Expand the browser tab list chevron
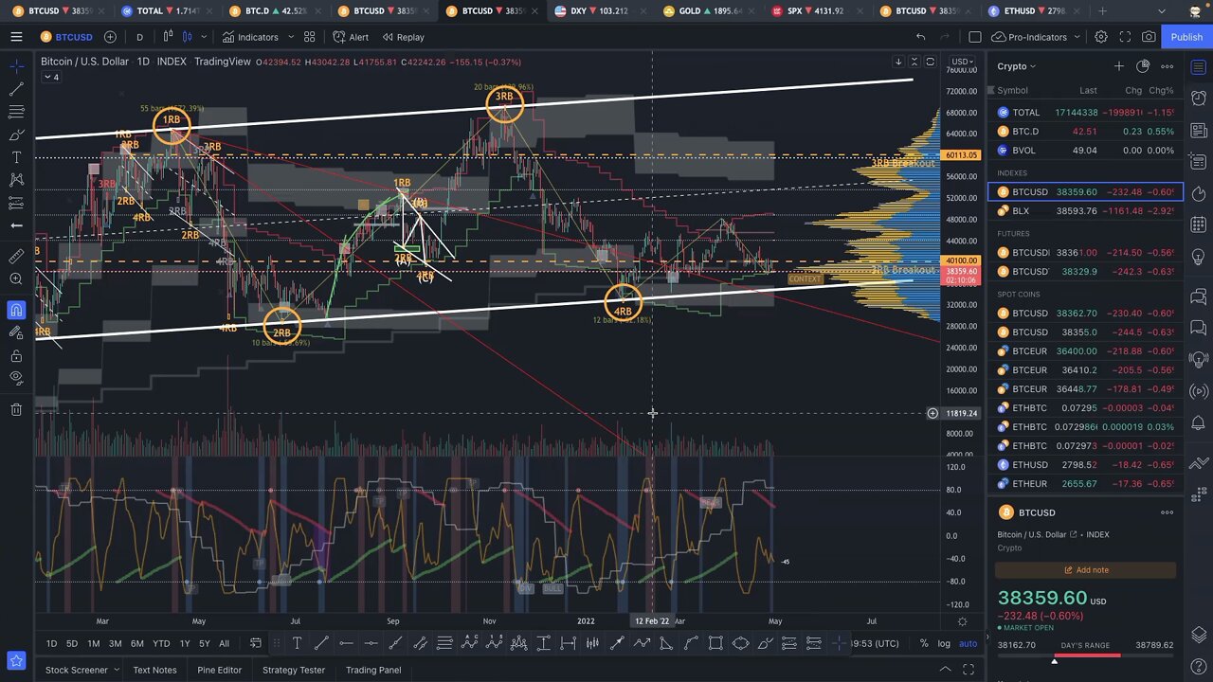The width and height of the screenshot is (1213, 682). [1163, 11]
